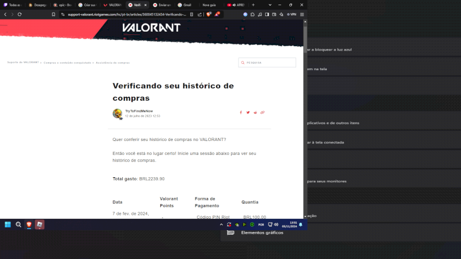Click the 'Código PIN Riot' table cell
This screenshot has height=259, width=461.
pyautogui.click(x=213, y=217)
